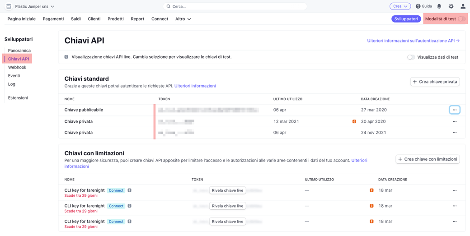This screenshot has height=236, width=470.
Task: Open the notifications bell icon
Action: pos(439,6)
